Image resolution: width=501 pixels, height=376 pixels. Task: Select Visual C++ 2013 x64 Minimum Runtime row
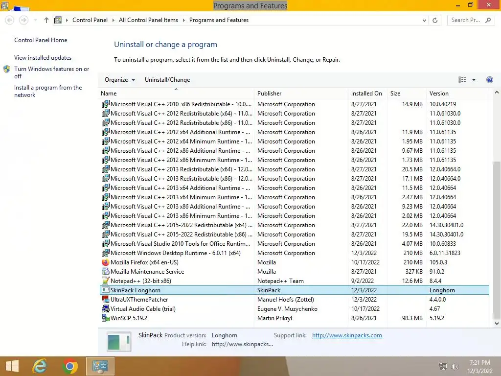294,197
